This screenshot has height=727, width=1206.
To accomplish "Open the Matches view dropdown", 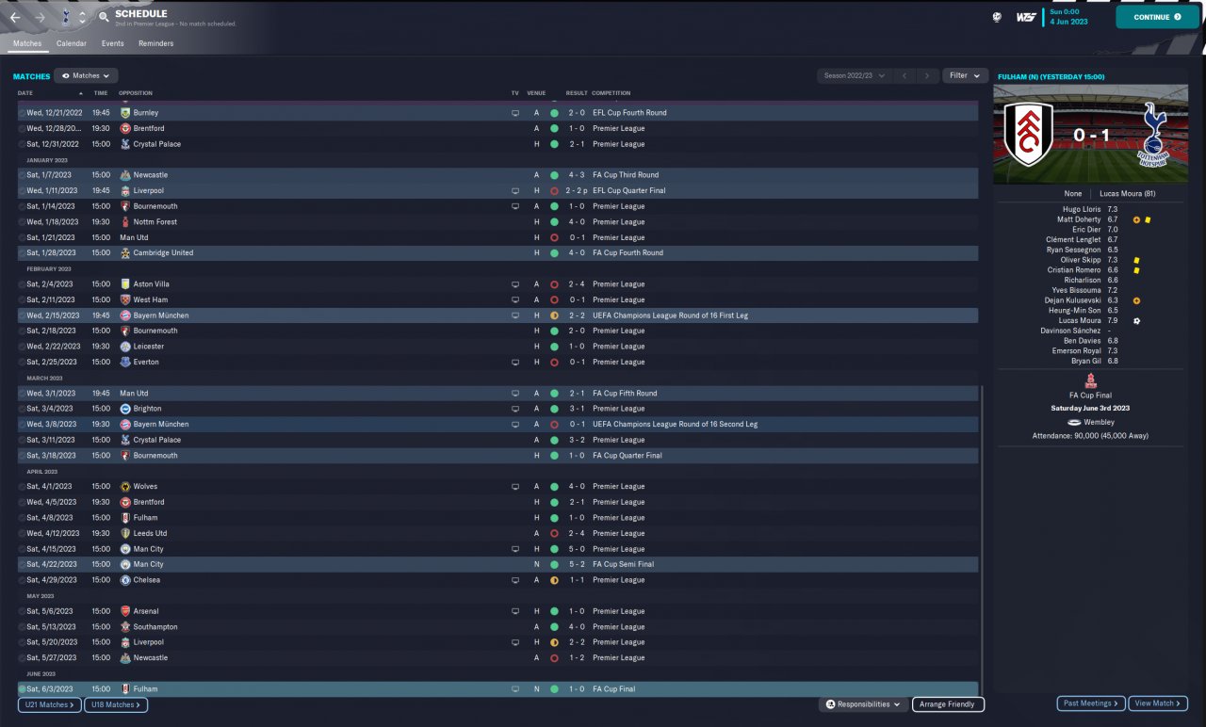I will [86, 75].
